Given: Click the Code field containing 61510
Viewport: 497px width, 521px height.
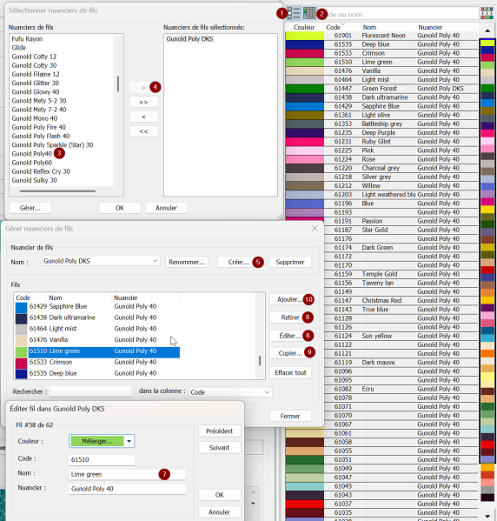Looking at the screenshot, I should (x=102, y=459).
